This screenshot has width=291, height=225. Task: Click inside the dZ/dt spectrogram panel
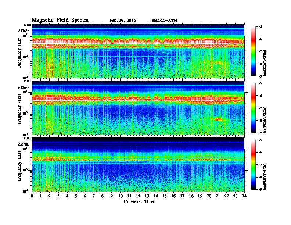(x=138, y=164)
